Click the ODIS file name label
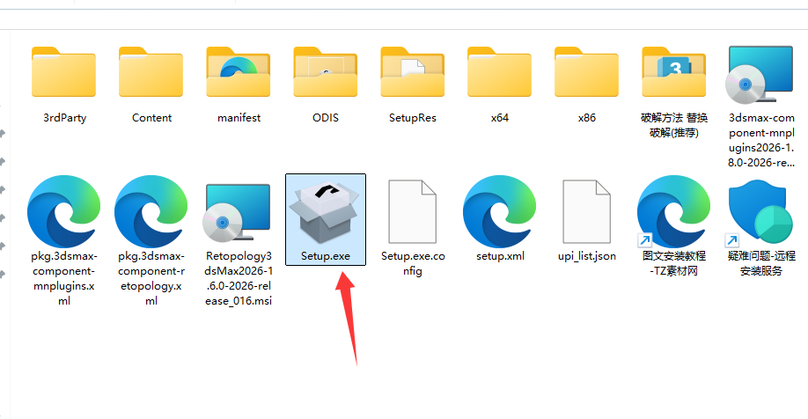 [326, 118]
